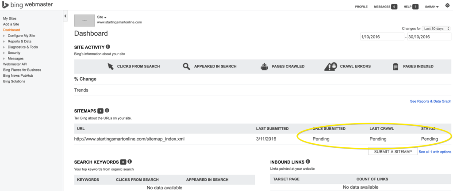Screen dimensions: 453x191
Task: Click the Appeared In Search magnifier icon
Action: [x=186, y=66]
